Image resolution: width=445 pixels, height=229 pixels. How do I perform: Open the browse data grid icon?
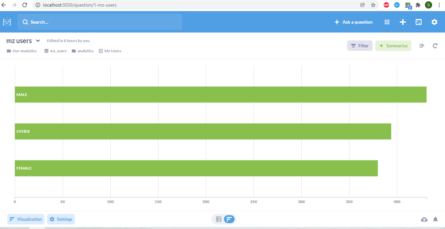(387, 22)
